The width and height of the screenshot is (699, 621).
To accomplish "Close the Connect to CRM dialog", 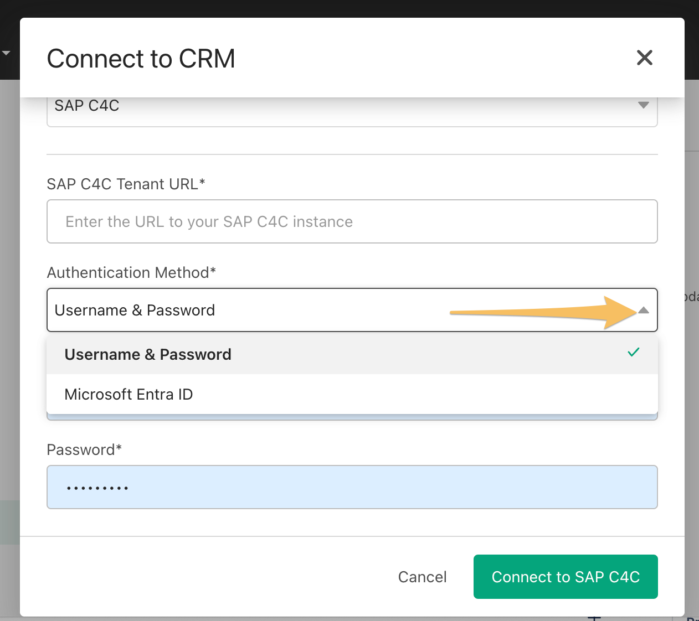I will pyautogui.click(x=644, y=58).
